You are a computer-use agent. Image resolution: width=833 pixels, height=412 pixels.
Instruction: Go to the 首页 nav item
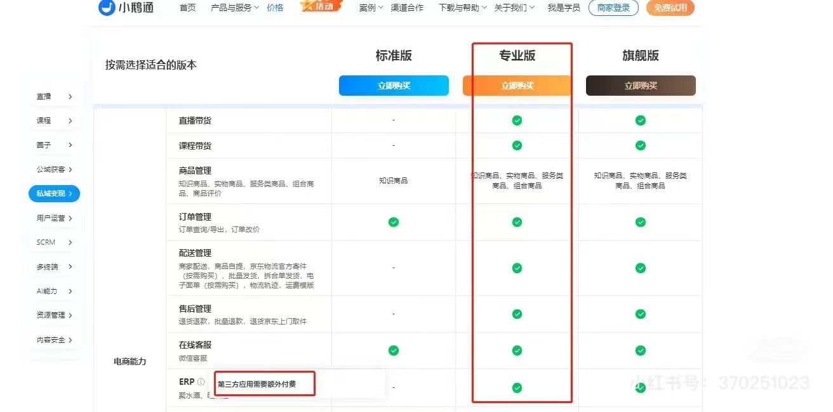click(188, 8)
